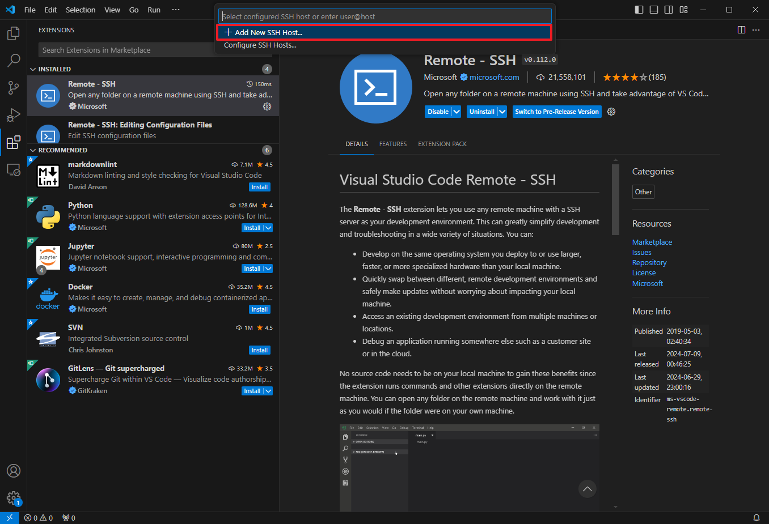
Task: Choose Configure SSH Hosts option
Action: pos(384,45)
